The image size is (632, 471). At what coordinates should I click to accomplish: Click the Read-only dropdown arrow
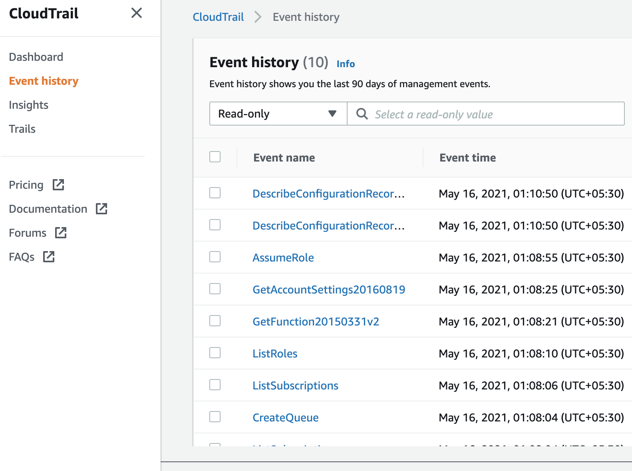click(332, 114)
